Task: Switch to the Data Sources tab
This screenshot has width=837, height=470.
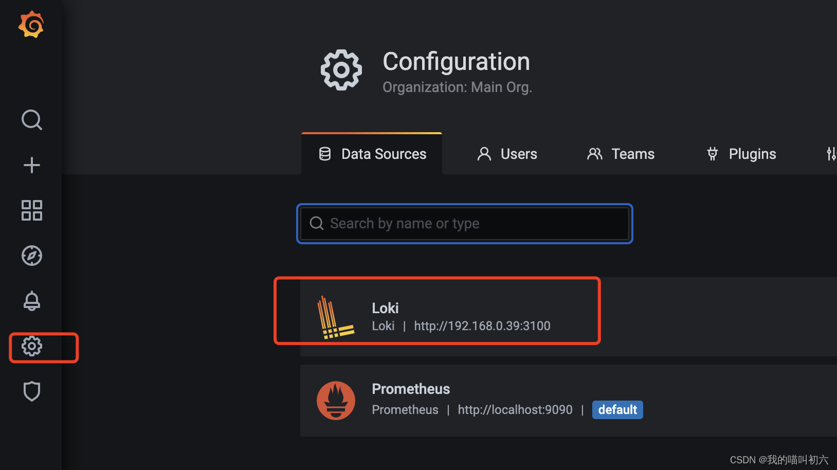Action: (x=372, y=154)
